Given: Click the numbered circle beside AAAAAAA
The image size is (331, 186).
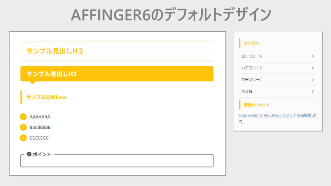Looking at the screenshot, I should [x=23, y=117].
